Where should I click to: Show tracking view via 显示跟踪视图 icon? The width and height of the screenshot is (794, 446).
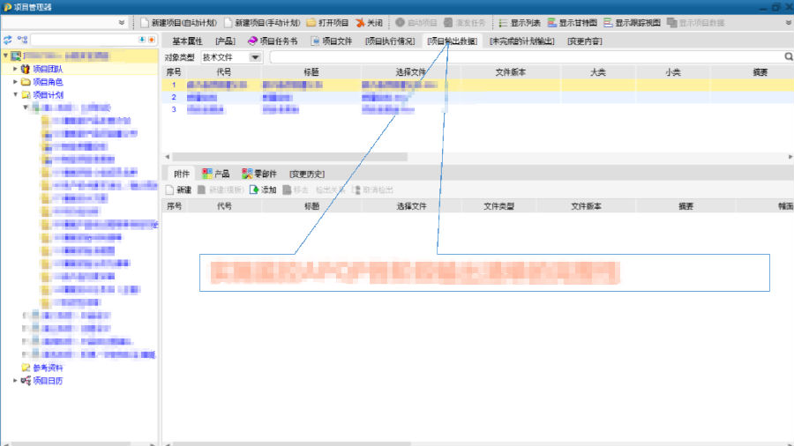coord(608,23)
